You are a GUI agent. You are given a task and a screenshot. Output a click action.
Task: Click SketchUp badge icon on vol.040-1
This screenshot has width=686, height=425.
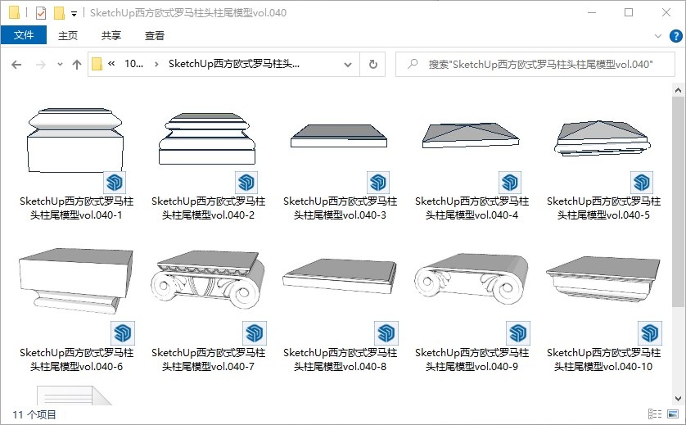tap(114, 182)
